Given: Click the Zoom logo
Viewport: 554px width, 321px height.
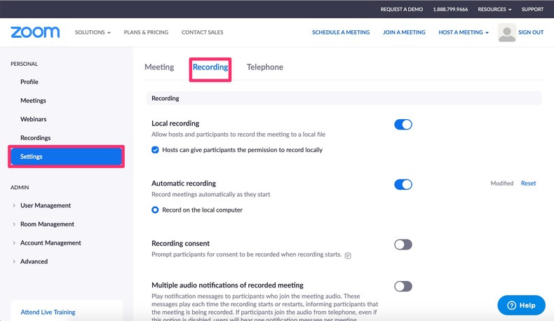Looking at the screenshot, I should click(35, 32).
